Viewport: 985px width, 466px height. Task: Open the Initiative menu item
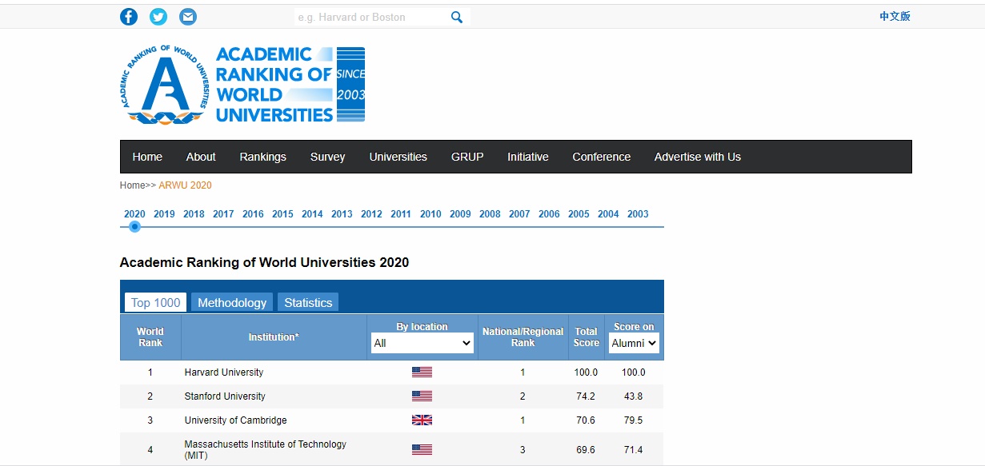tap(528, 157)
